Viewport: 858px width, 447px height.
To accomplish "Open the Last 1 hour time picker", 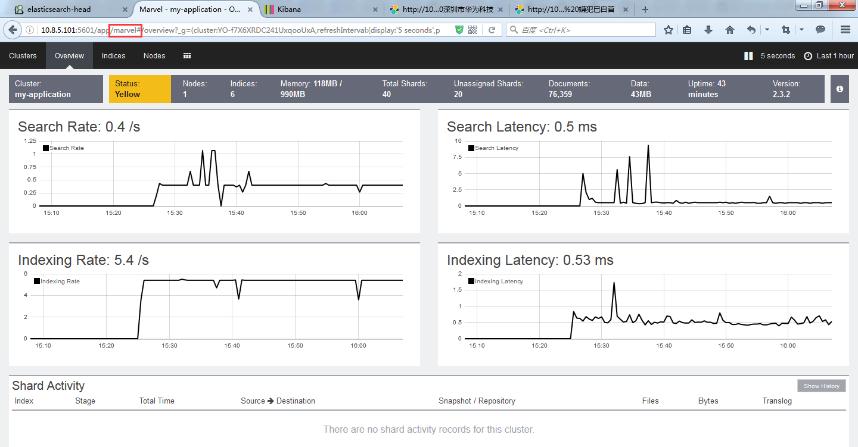I will tap(829, 56).
